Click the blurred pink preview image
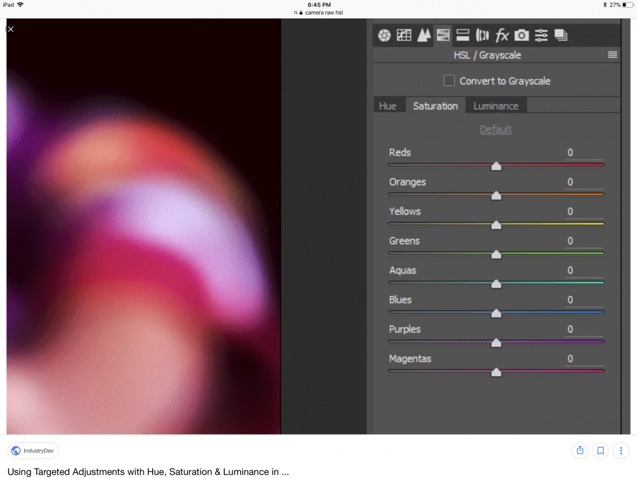 143,226
